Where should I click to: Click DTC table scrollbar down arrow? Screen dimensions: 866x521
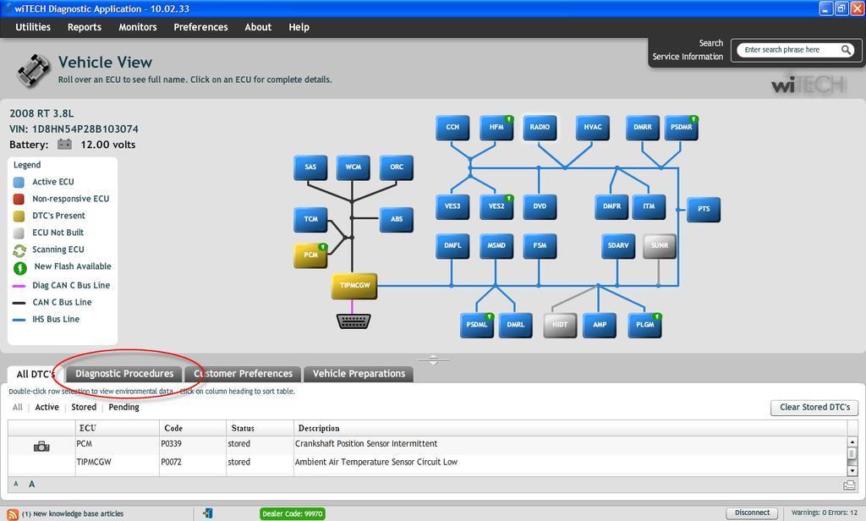point(852,471)
